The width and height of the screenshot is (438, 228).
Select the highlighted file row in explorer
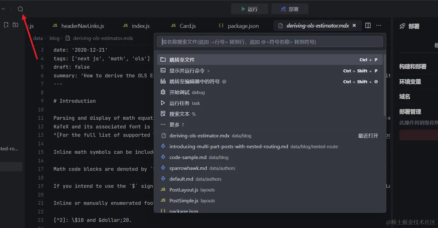pyautogui.click(x=11, y=167)
